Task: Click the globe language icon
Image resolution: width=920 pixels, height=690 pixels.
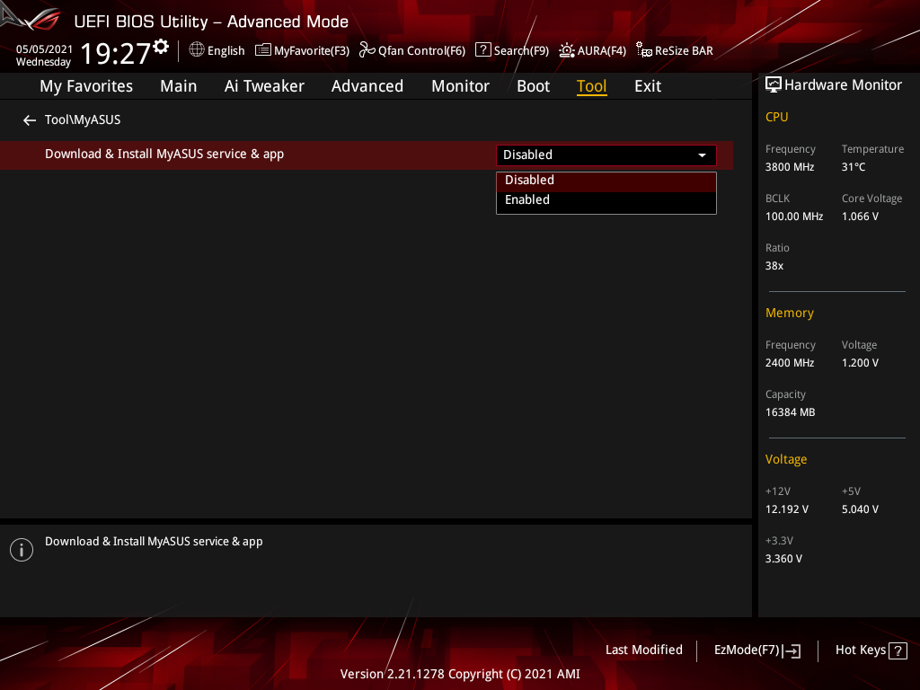Action: 197,50
